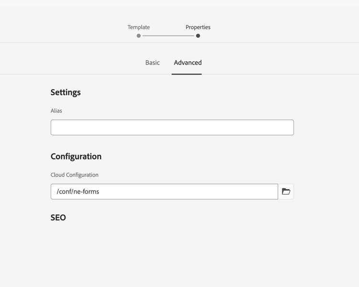Switch to the Basic tab
The image size is (359, 287).
click(x=153, y=63)
